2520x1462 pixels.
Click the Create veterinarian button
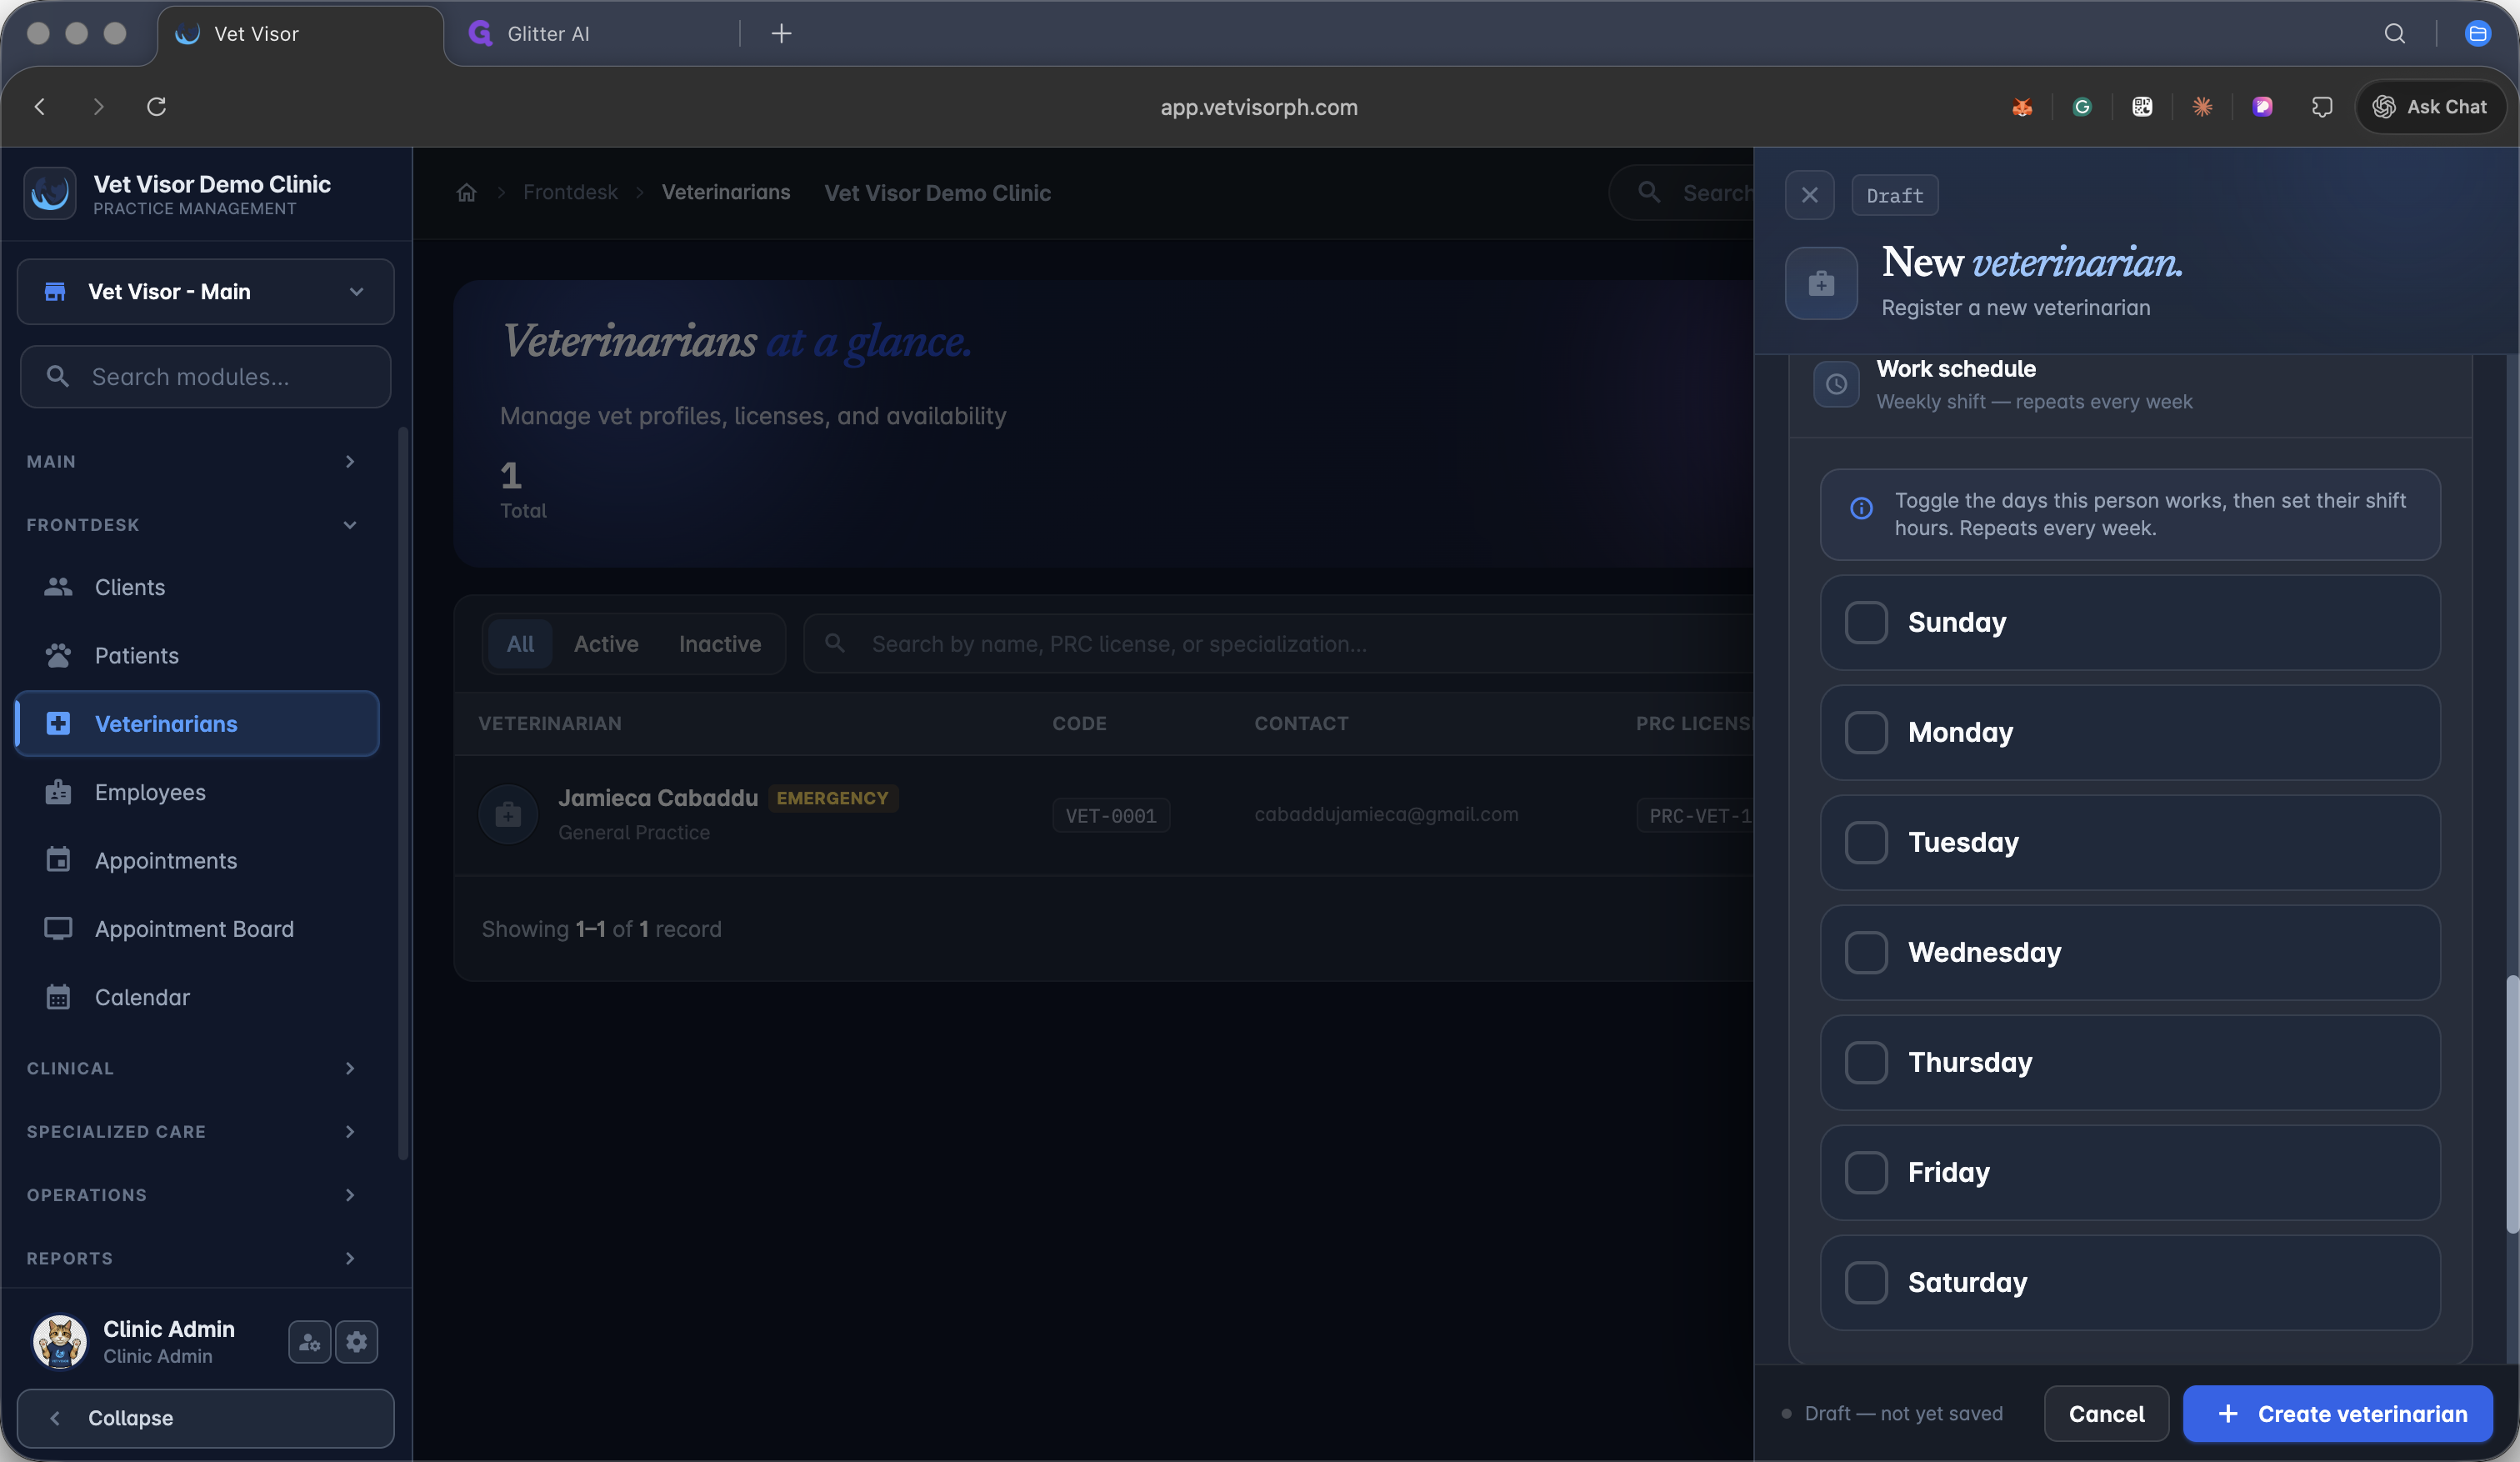(2338, 1414)
